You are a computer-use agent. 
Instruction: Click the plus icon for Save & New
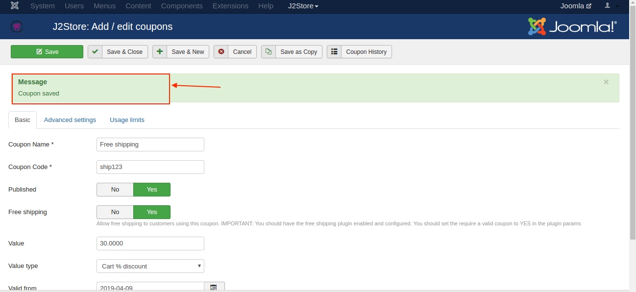coord(160,52)
